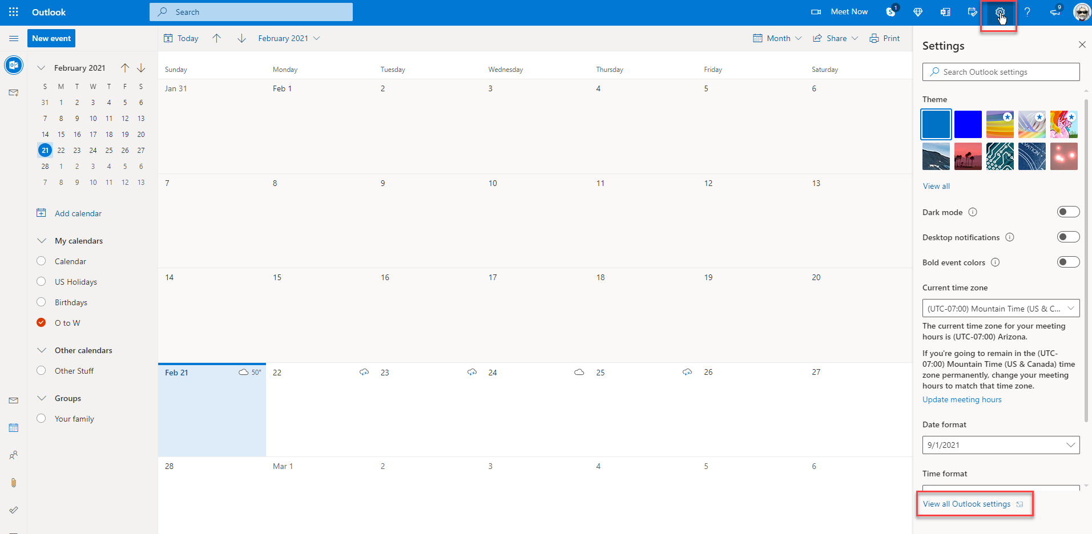This screenshot has height=534, width=1092.
Task: Open the Current time zone dropdown
Action: (x=1001, y=308)
